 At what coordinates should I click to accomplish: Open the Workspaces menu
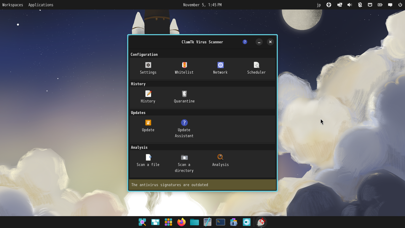(x=13, y=5)
